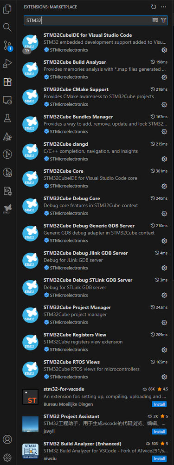Screen dimensions: 174x465
Task: Manage gear for STM32Cube Debug Core
Action: click(165, 214)
